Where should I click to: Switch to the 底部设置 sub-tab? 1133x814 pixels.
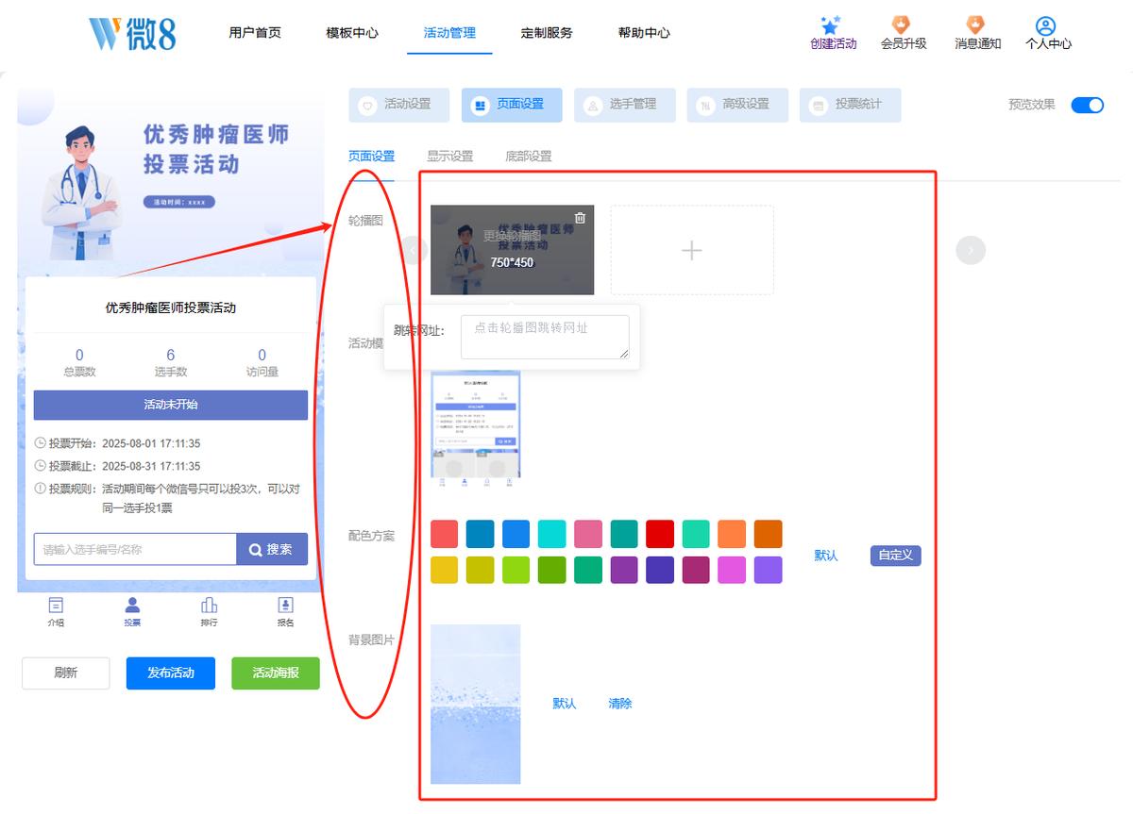[529, 157]
